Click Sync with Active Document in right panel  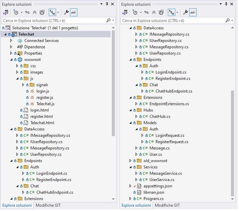(147, 12)
